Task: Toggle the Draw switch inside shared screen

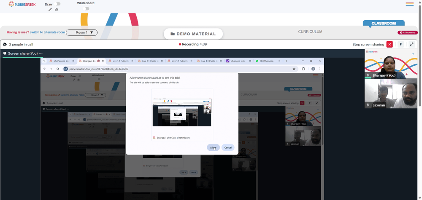Action: coord(80,76)
